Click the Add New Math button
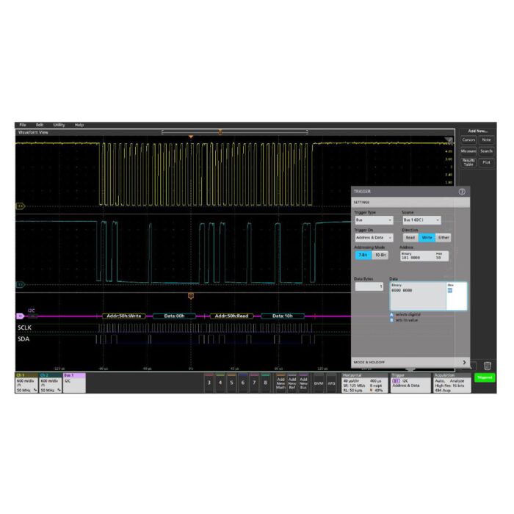 (x=280, y=383)
